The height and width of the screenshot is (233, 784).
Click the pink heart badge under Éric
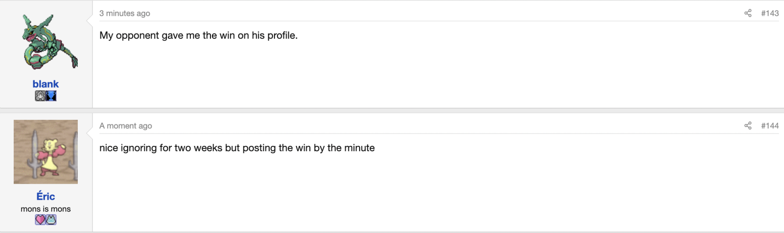point(40,220)
